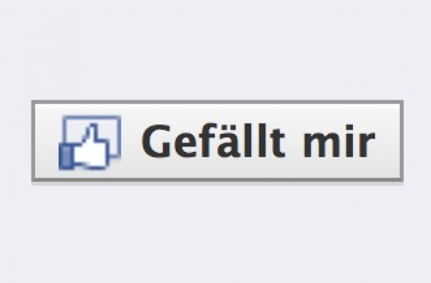Activate the Facebook like button

pyautogui.click(x=217, y=140)
